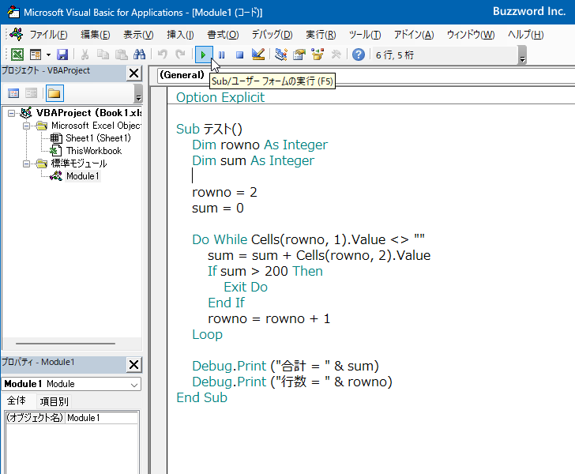The height and width of the screenshot is (474, 575).
Task: Open the 実行(R) menu
Action: (x=321, y=35)
